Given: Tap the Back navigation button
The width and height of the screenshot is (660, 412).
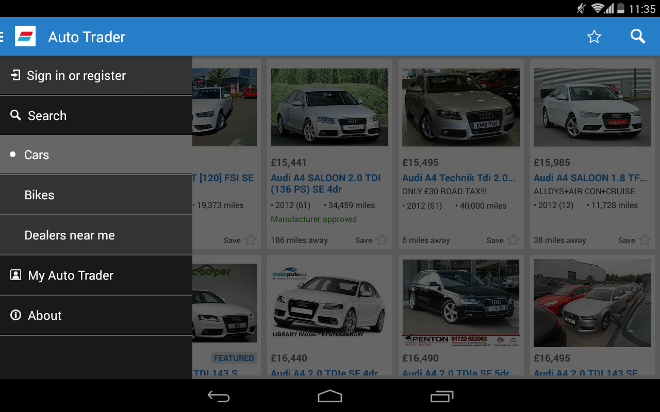Looking at the screenshot, I should tap(218, 396).
